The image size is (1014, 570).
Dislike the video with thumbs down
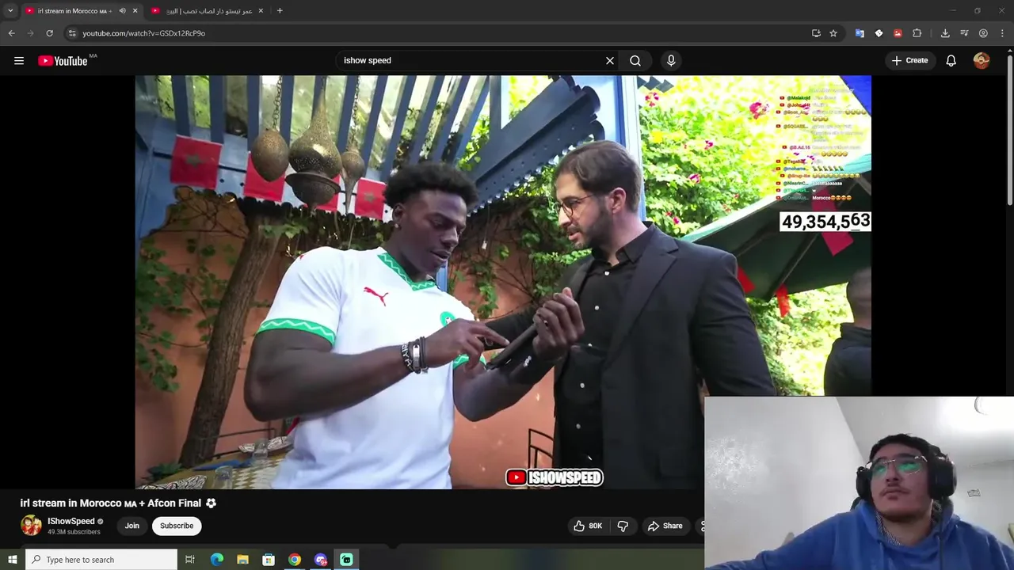623,526
